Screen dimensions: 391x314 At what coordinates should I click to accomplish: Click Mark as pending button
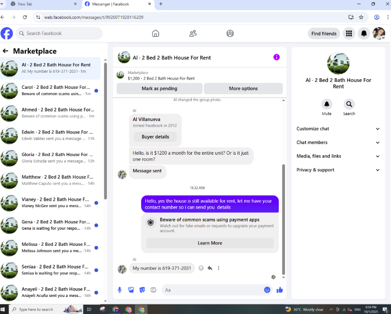point(160,88)
